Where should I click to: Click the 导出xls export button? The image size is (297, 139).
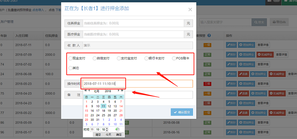point(279,22)
